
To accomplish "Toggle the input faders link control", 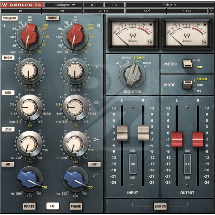I will click(133, 164).
